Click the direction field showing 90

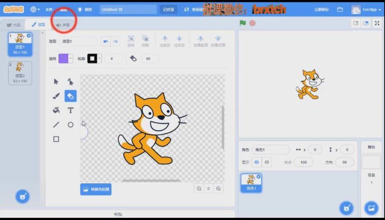click(x=345, y=162)
